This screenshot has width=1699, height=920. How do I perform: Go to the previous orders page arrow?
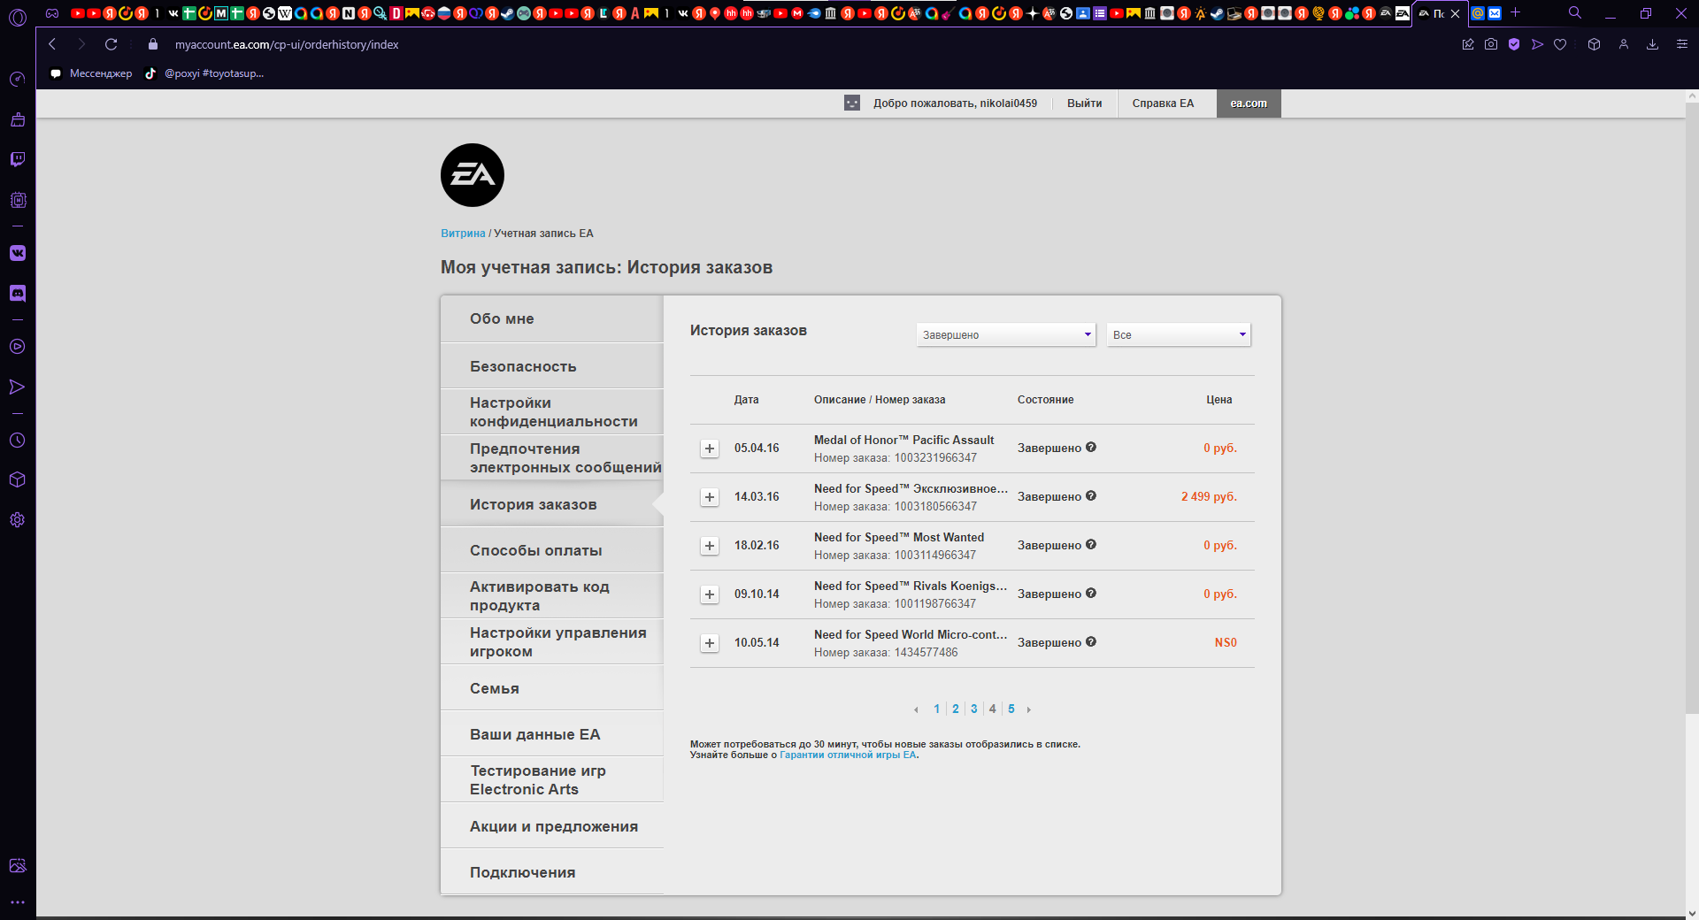tap(916, 709)
